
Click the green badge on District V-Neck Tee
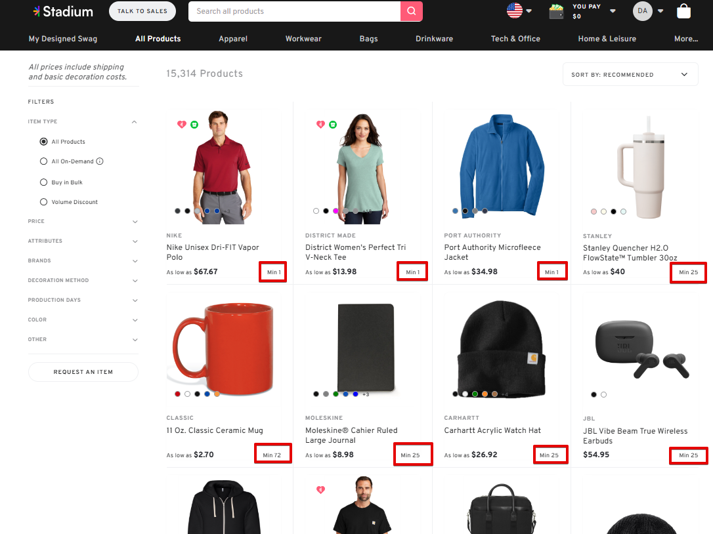click(333, 125)
